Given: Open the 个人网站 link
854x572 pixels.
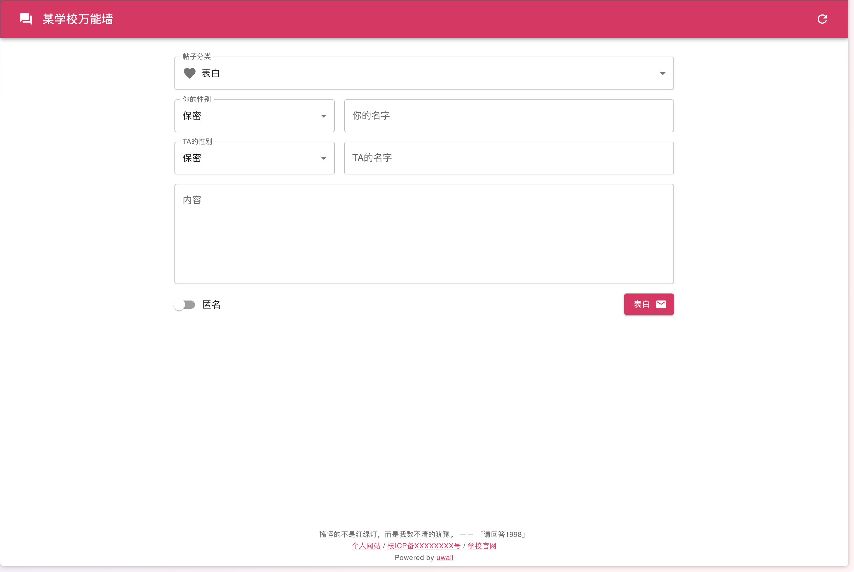Looking at the screenshot, I should (x=366, y=546).
